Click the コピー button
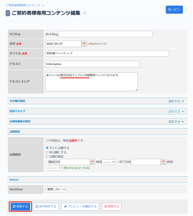This screenshot has height=216, width=193. [174, 10]
